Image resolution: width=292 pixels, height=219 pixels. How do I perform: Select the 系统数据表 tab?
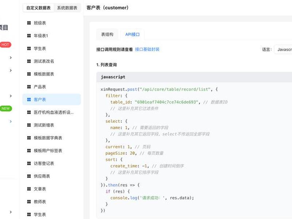click(67, 8)
